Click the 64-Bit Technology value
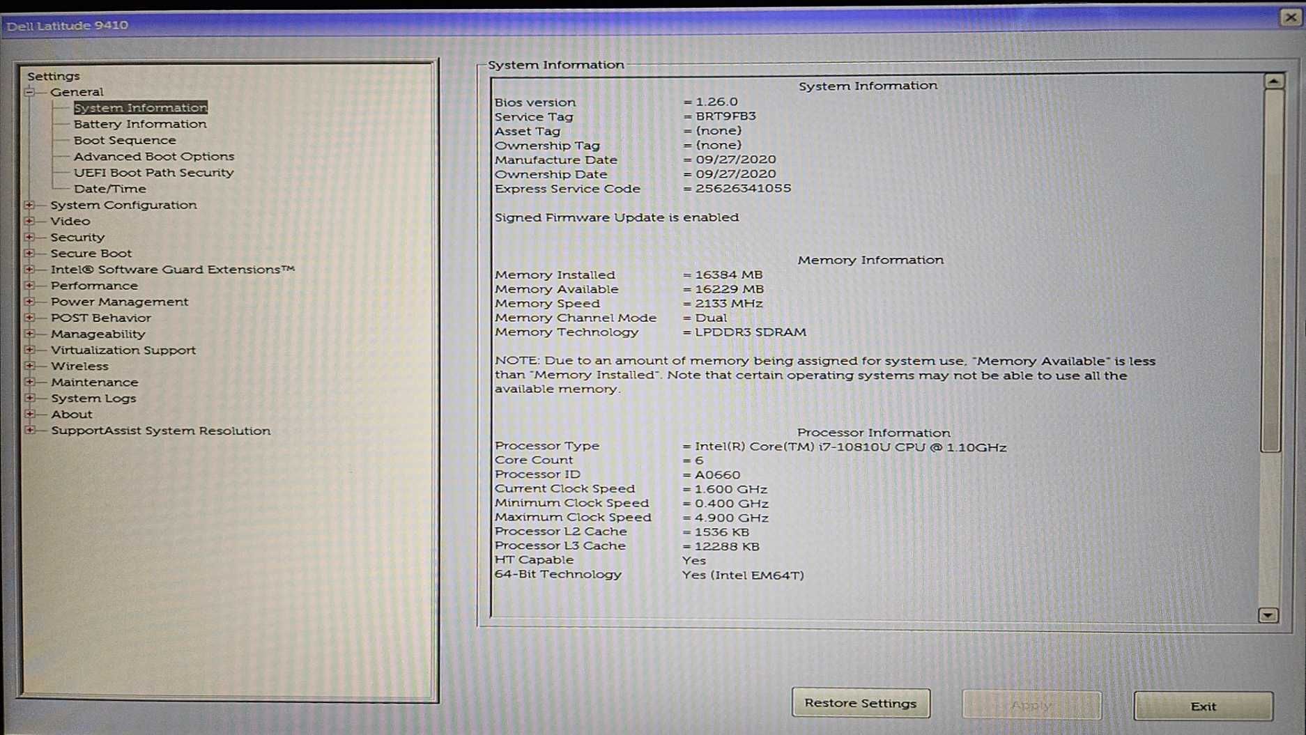1306x735 pixels. tap(743, 575)
